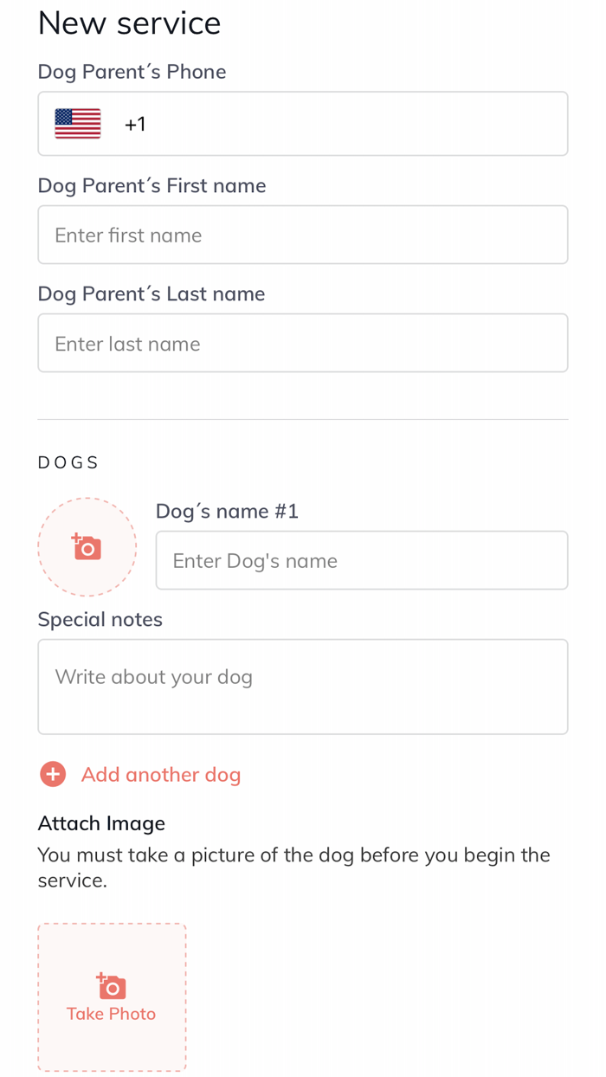Select the Attach Image section label
Image resolution: width=606 pixels, height=1077 pixels.
tap(101, 823)
